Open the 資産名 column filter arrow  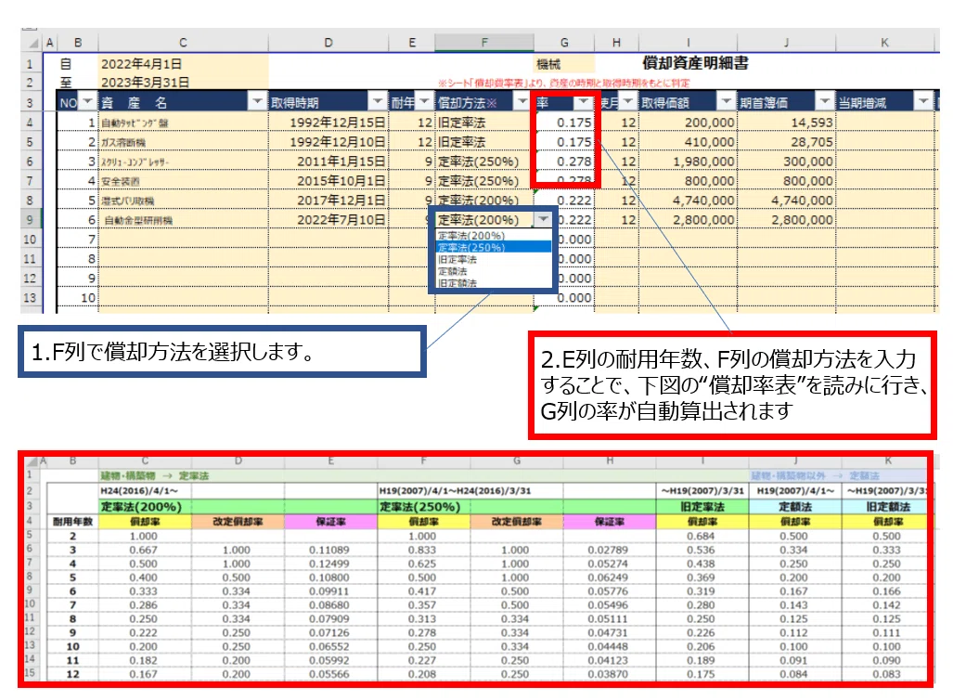pyautogui.click(x=258, y=101)
